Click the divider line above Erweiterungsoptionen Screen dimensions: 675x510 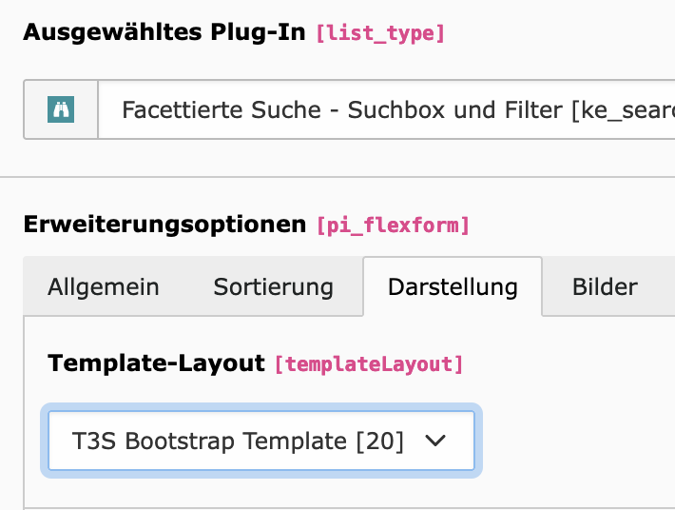click(337, 177)
